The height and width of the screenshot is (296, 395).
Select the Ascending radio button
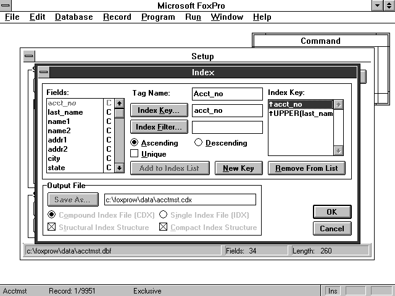click(135, 143)
